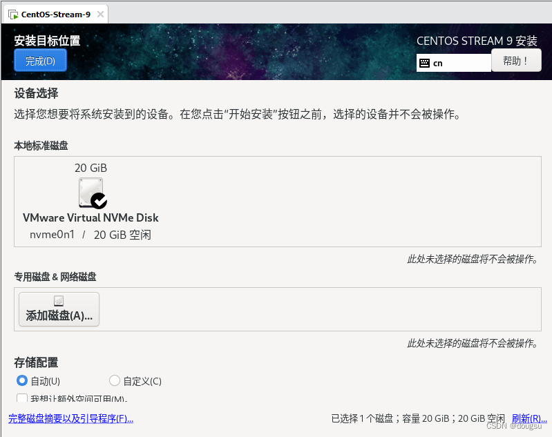Click the 本地标准磁盘 section label
Viewport: 552px width, 437px height.
(41, 146)
